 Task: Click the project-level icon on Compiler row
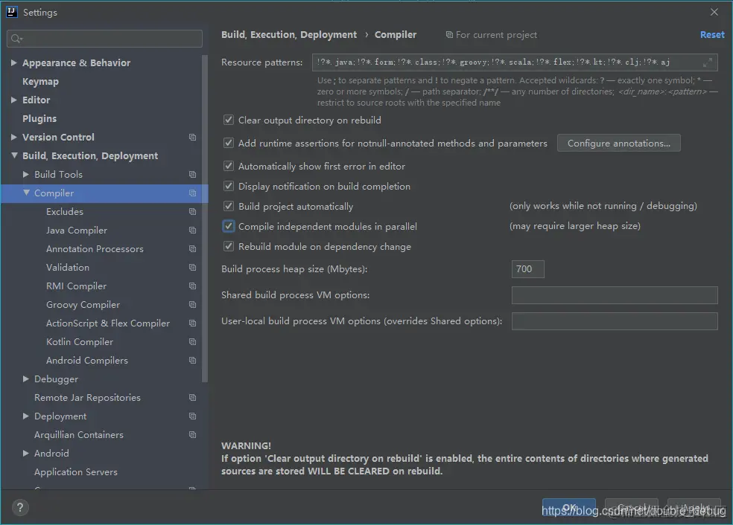tap(192, 193)
